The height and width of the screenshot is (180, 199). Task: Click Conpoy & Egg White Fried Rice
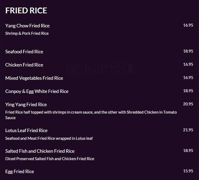click(x=37, y=91)
